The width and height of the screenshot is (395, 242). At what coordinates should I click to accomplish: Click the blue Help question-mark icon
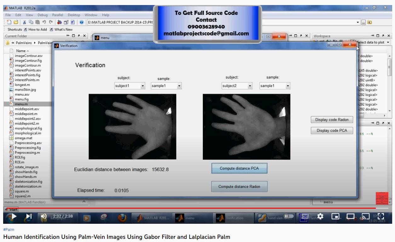[81, 22]
